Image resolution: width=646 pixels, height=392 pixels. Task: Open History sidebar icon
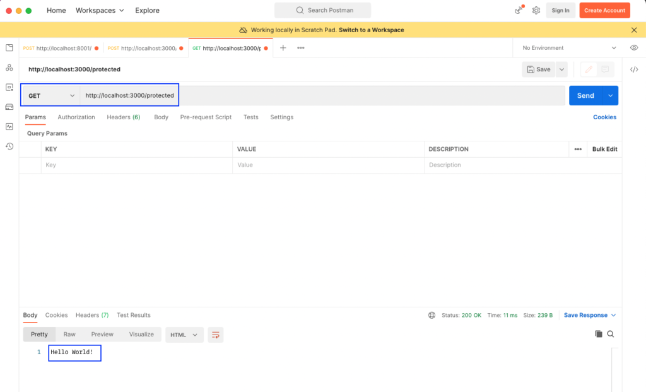9,146
